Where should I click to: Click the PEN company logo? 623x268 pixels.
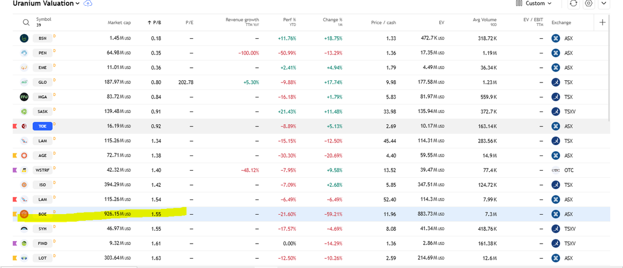click(24, 53)
